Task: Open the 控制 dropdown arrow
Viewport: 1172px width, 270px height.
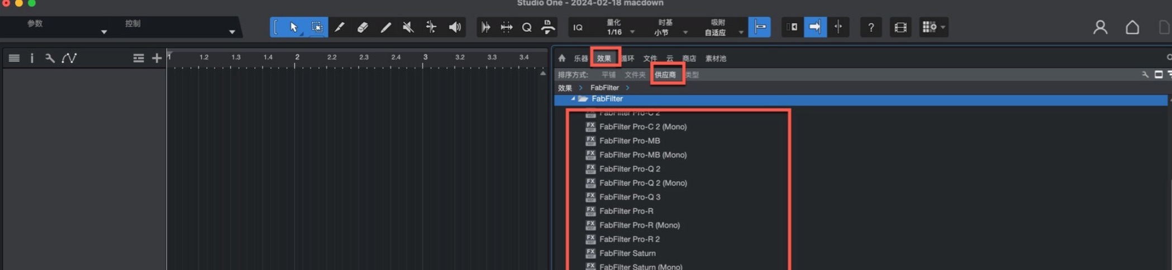Action: [232, 32]
